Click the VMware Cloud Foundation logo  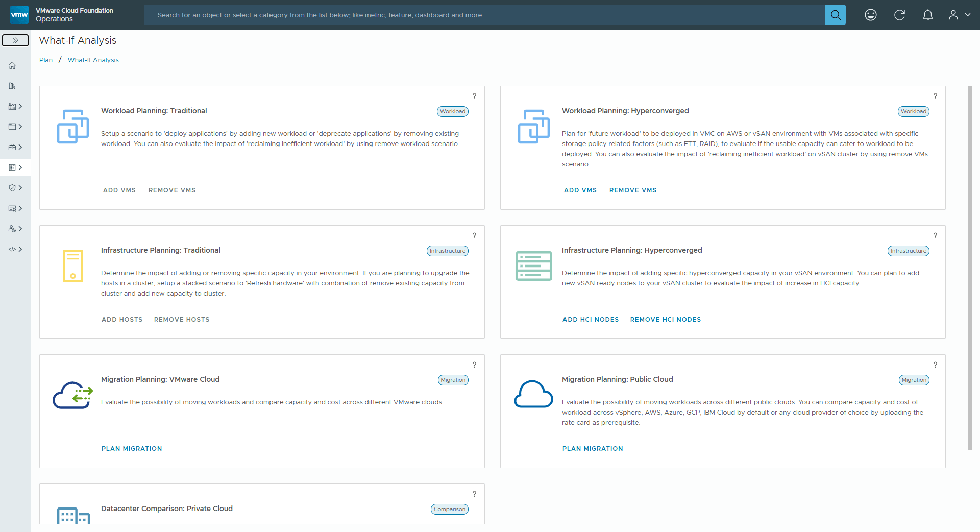click(x=19, y=15)
